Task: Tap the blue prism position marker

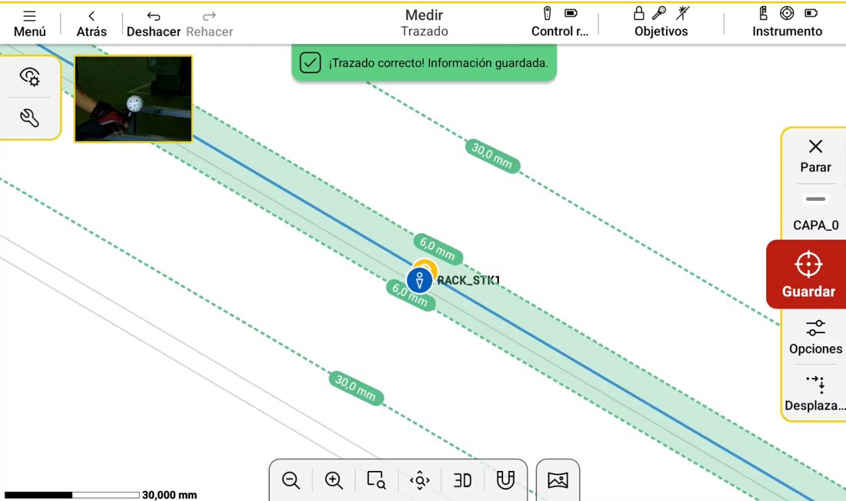Action: (x=419, y=281)
